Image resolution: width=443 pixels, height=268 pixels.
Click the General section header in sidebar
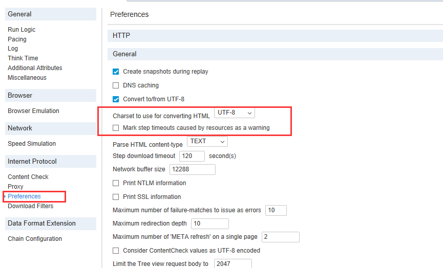click(x=51, y=14)
